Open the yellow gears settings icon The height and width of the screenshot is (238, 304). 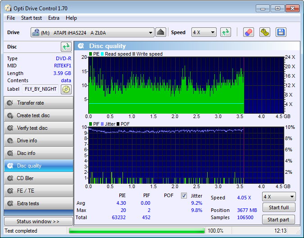pos(265,32)
